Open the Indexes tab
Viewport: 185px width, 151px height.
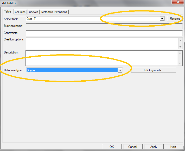(x=33, y=12)
